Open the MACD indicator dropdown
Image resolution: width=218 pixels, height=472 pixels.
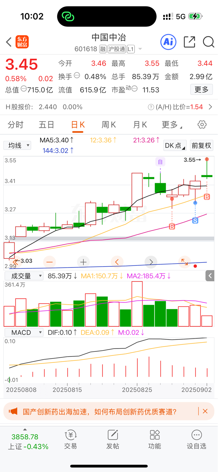[24, 333]
